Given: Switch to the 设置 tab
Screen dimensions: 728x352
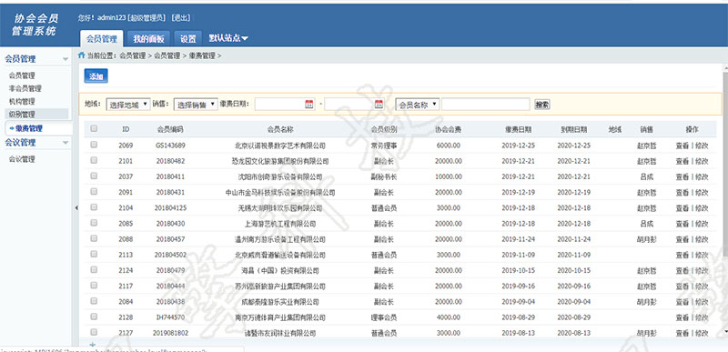Looking at the screenshot, I should tap(188, 38).
